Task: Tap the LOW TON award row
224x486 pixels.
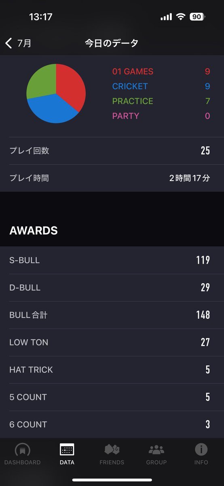Action: click(112, 342)
